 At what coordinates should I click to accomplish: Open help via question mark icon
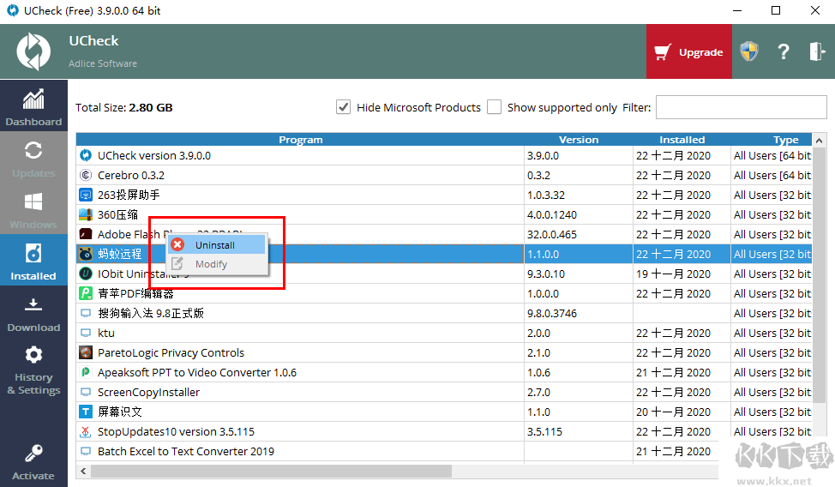(x=783, y=51)
